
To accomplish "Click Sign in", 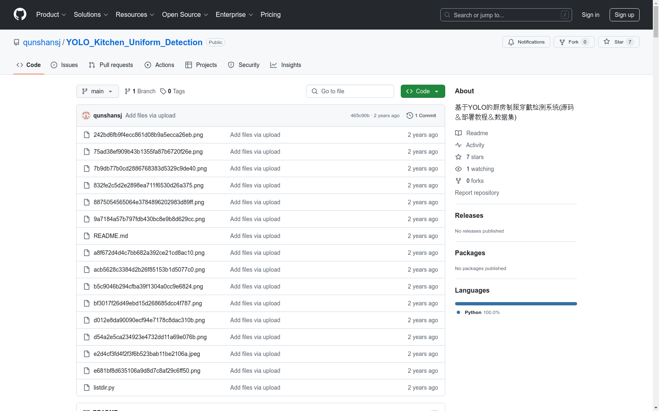I will [591, 15].
